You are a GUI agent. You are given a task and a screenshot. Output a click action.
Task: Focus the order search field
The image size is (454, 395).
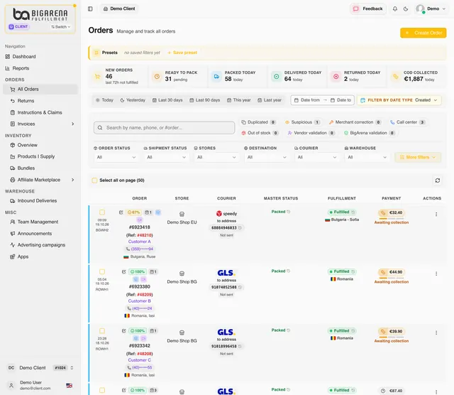(164, 128)
